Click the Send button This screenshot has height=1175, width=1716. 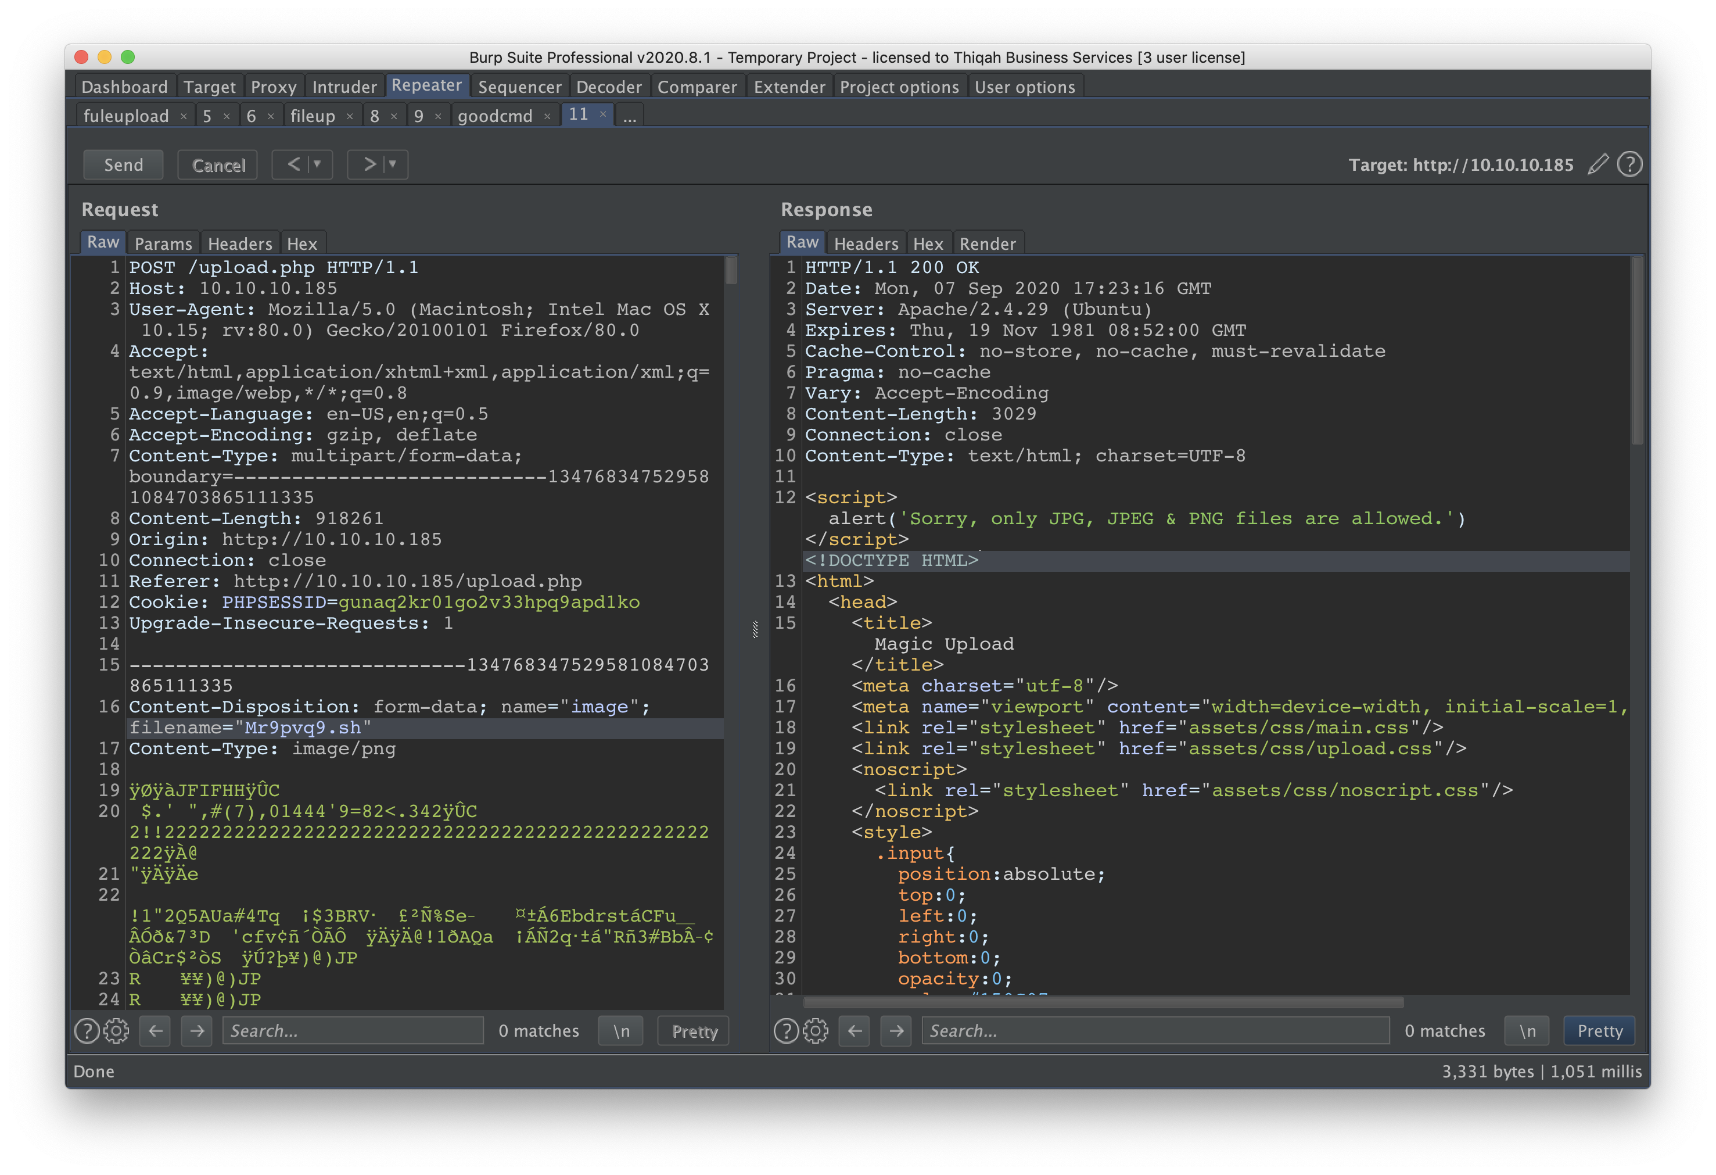(x=123, y=164)
